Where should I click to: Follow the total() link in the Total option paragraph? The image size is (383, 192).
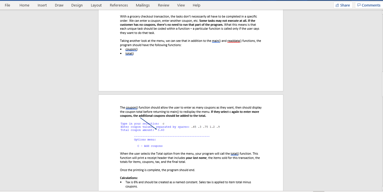coord(234,154)
